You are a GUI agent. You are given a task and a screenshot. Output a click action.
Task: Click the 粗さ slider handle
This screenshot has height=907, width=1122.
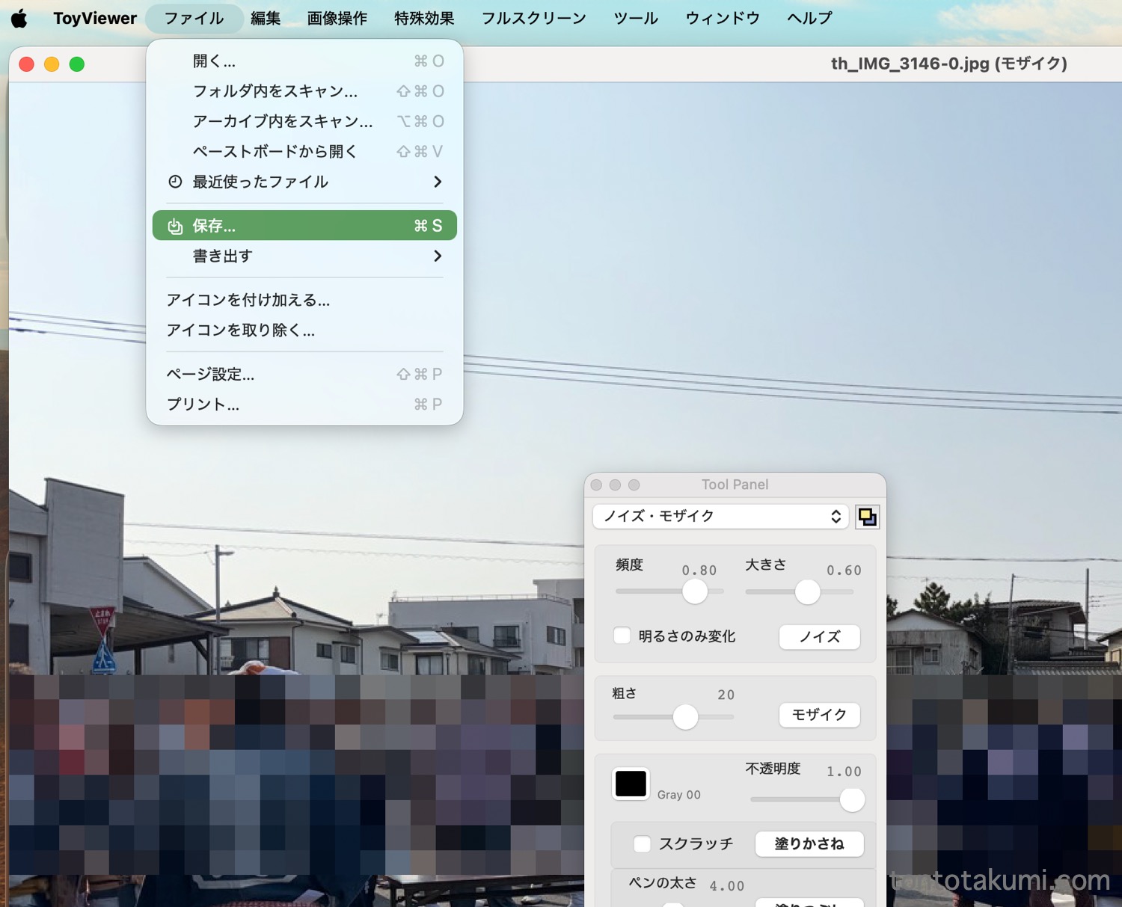coord(685,717)
